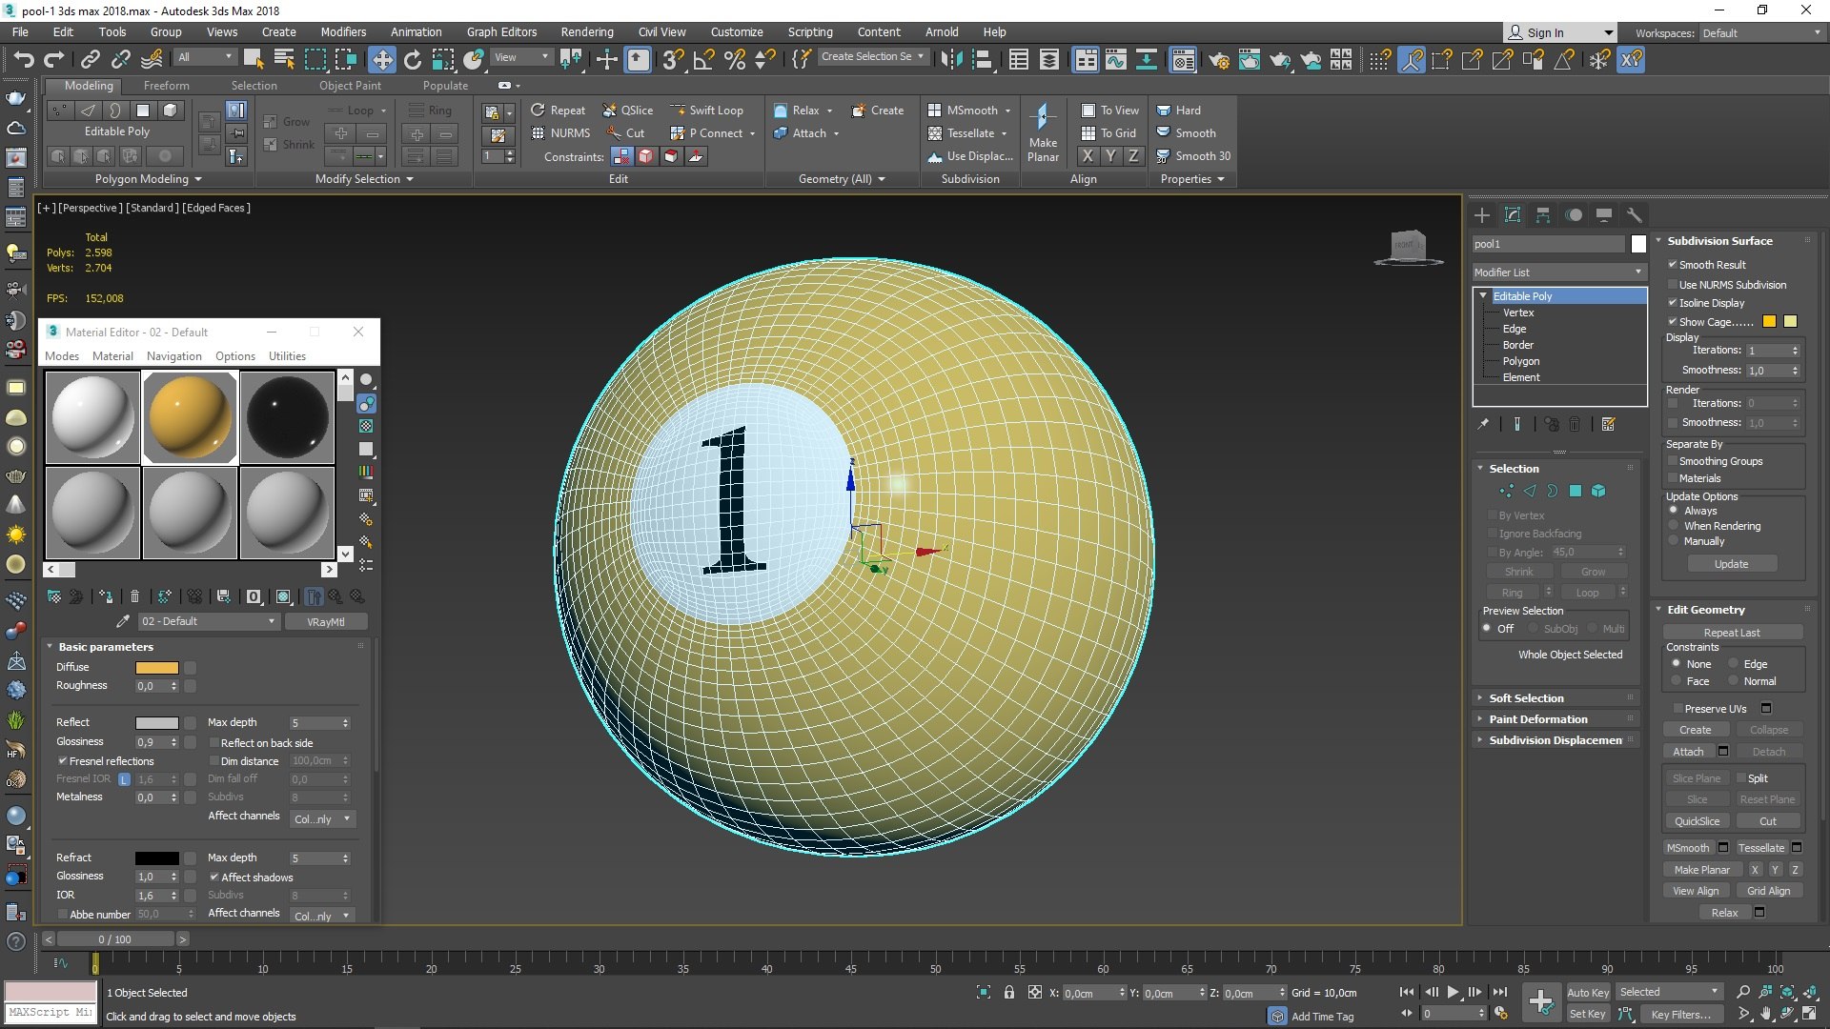Click the Undo arrow icon
Screen dimensions: 1830x1029
(23, 60)
